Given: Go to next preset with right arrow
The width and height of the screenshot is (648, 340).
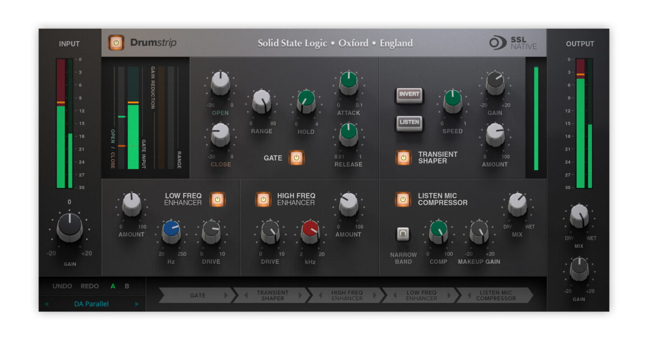Looking at the screenshot, I should click(137, 304).
